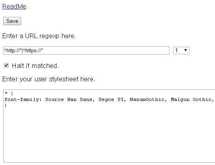Click the font-family line in the stylesheet
The height and width of the screenshot is (165, 215).
(x=109, y=99)
